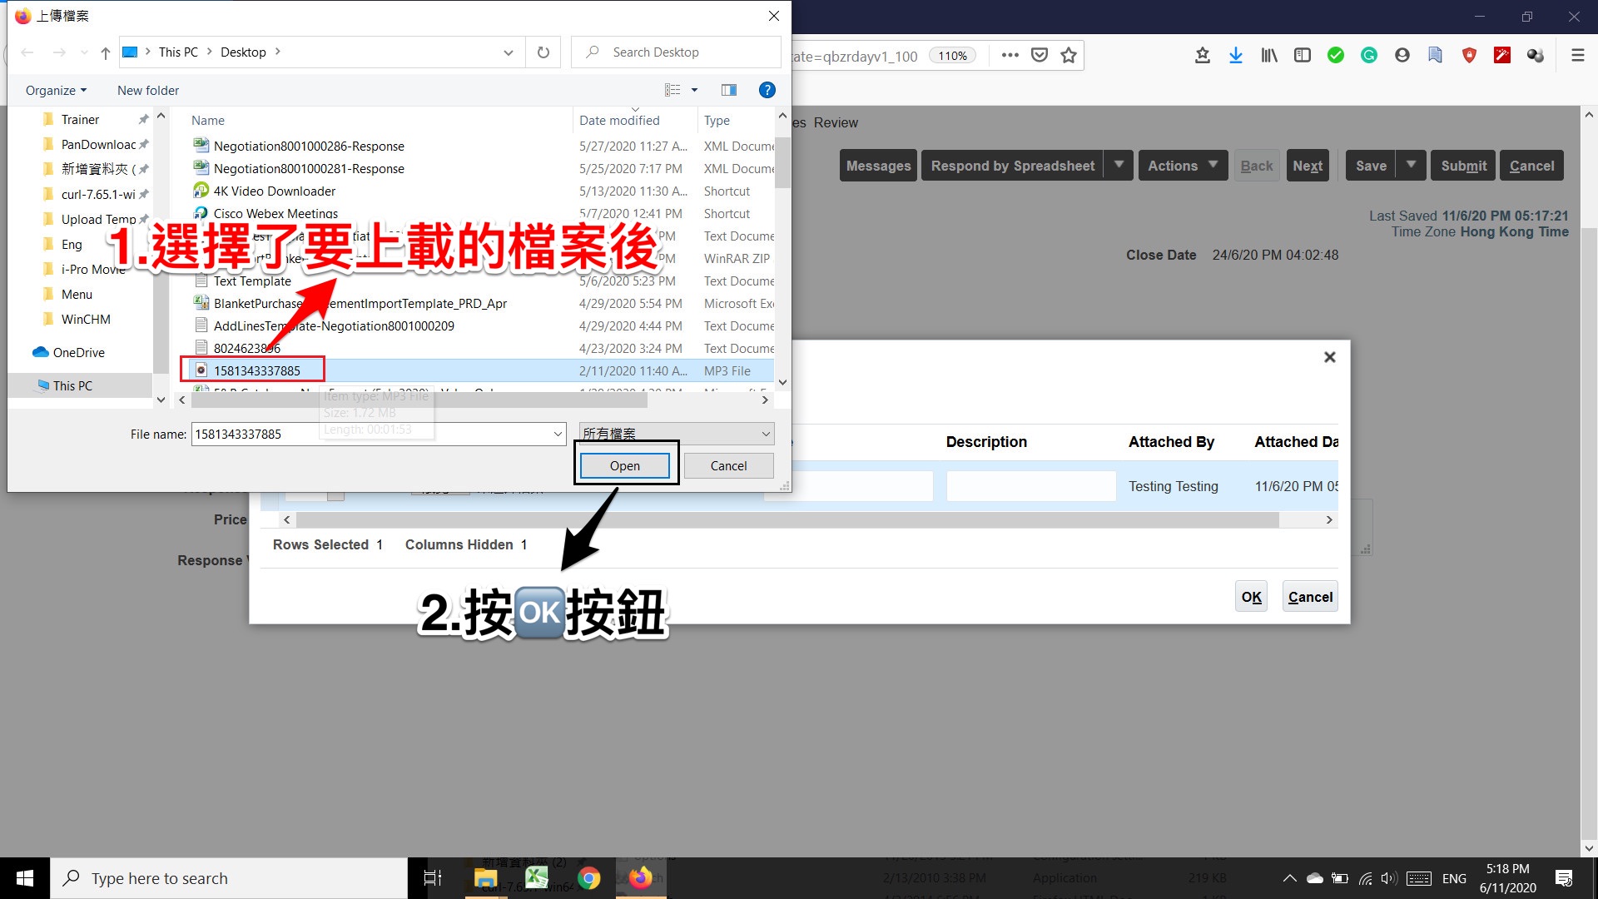
Task: Click the attachment Description input field
Action: [1031, 486]
